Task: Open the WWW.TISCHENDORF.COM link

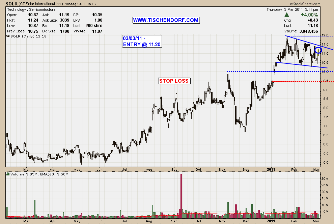Action: click(166, 20)
